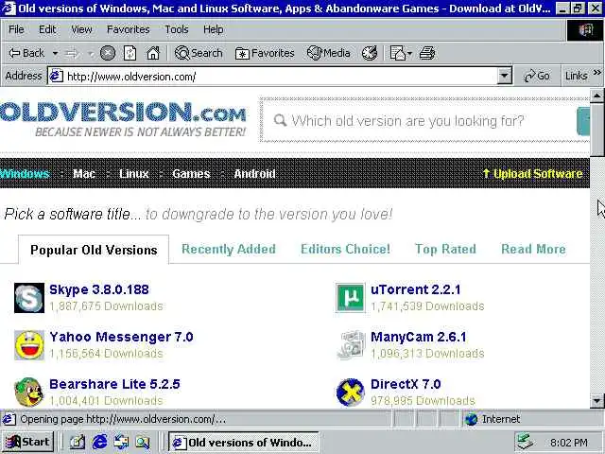Click the scrollbar up arrow

596,95
